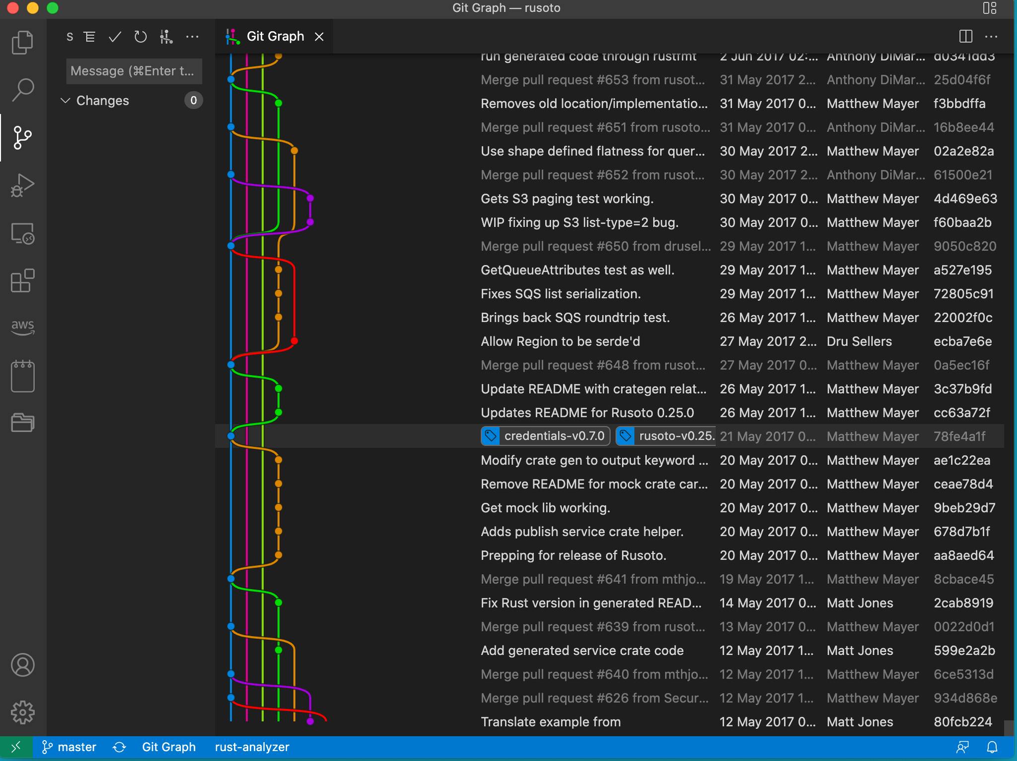Click the master branch in status bar
1017x761 pixels.
[x=70, y=747]
